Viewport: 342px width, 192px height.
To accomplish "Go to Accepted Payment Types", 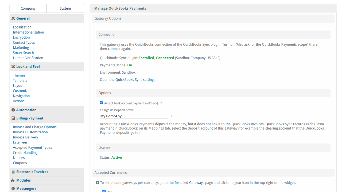I will coord(32,147).
